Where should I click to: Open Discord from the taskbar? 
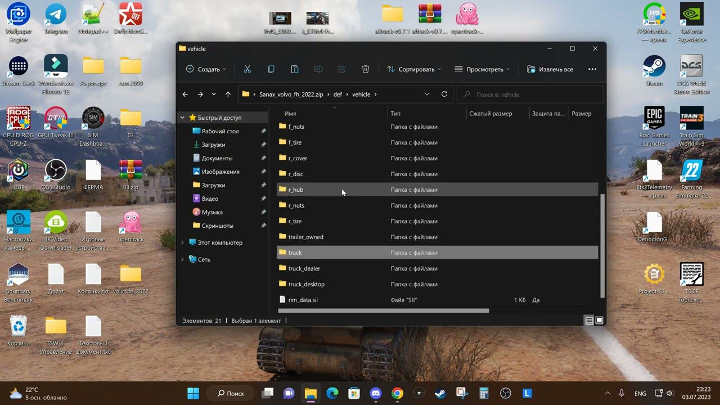[x=376, y=393]
